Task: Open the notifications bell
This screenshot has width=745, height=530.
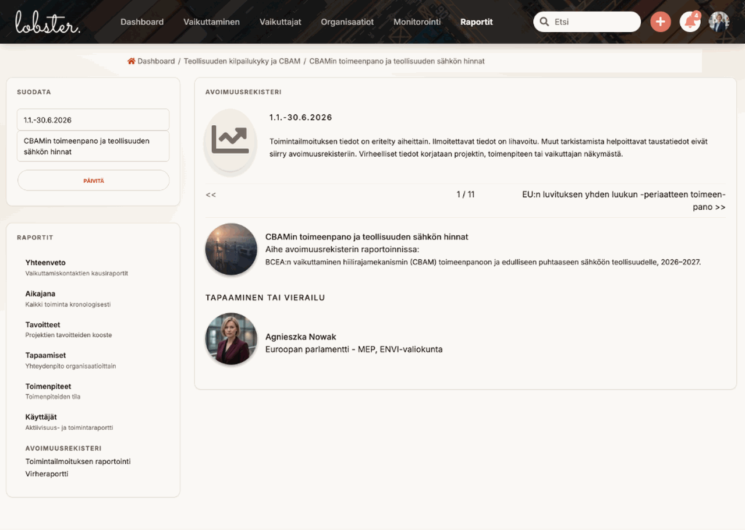Action: [690, 22]
